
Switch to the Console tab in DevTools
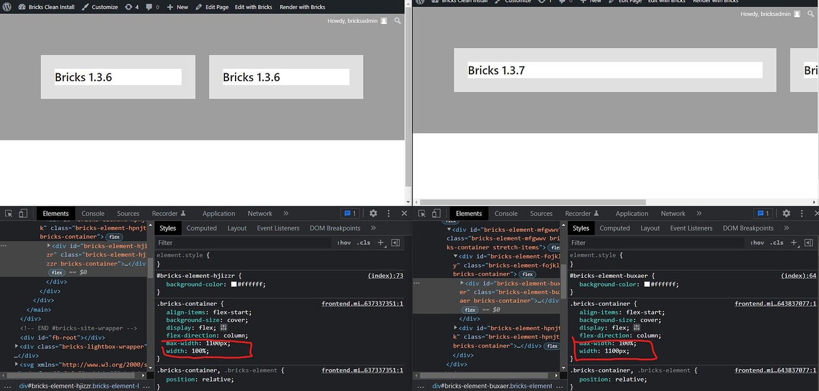tap(93, 213)
